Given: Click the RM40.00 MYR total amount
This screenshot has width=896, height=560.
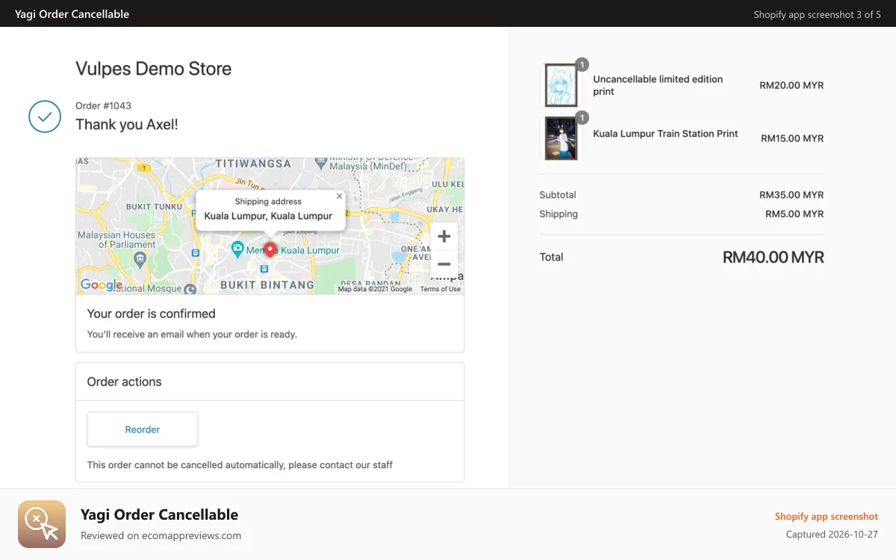Looking at the screenshot, I should [x=774, y=258].
